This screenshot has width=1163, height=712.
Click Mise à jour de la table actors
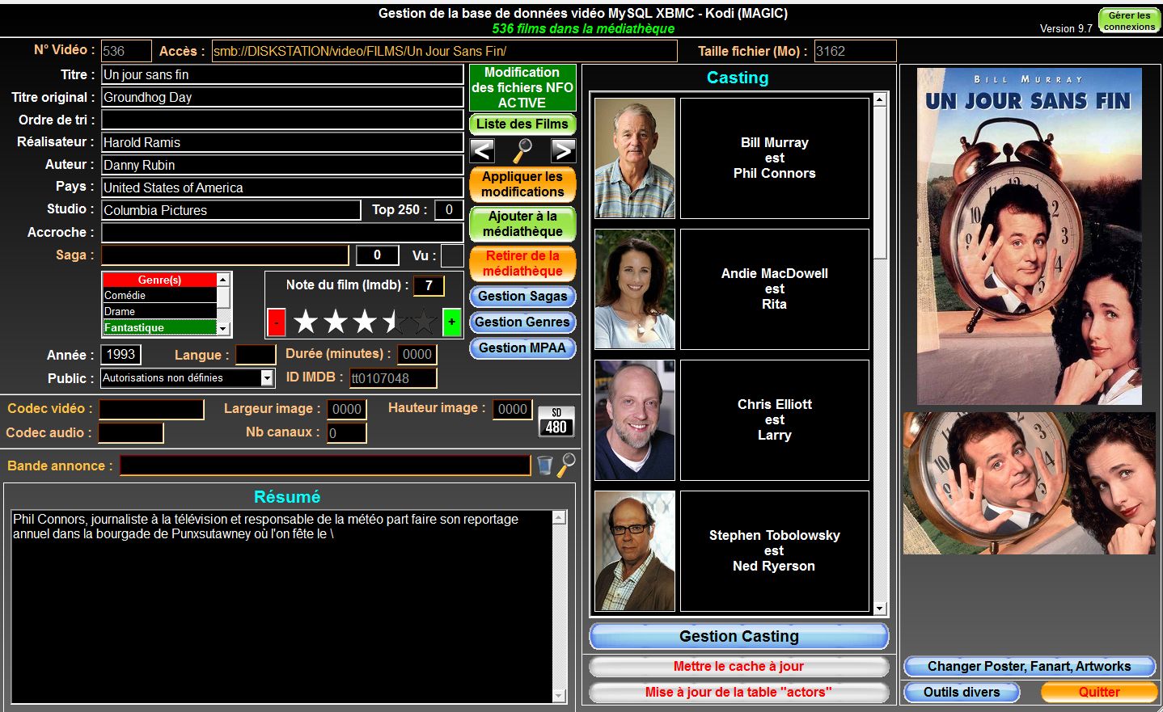click(739, 692)
